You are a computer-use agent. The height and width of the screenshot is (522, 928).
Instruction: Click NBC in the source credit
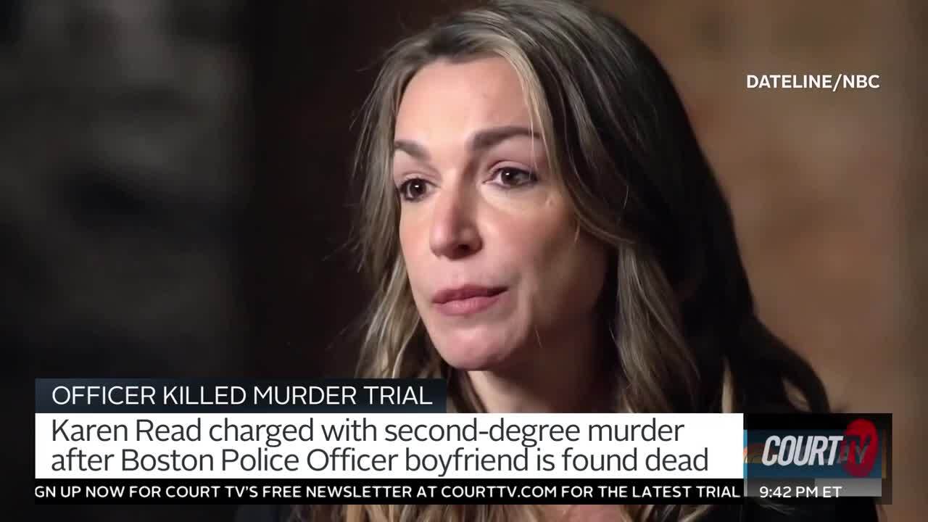[x=861, y=82]
